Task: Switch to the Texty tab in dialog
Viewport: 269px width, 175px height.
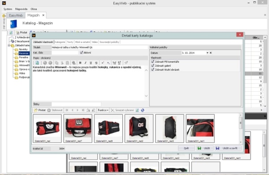Action: [x=70, y=42]
